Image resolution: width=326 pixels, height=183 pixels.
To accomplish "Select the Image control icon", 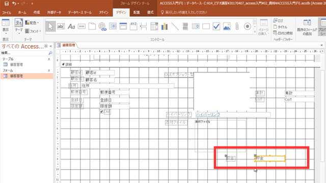I will [x=227, y=26].
